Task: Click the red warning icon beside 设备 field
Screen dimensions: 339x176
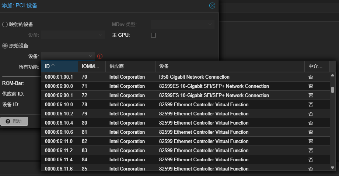Action: pyautogui.click(x=100, y=56)
